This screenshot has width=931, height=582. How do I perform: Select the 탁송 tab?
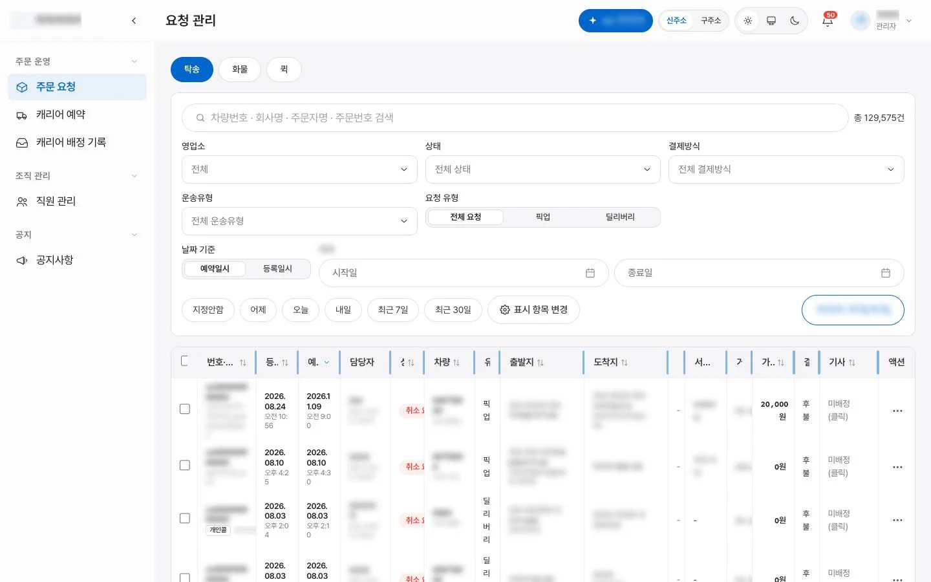(192, 69)
